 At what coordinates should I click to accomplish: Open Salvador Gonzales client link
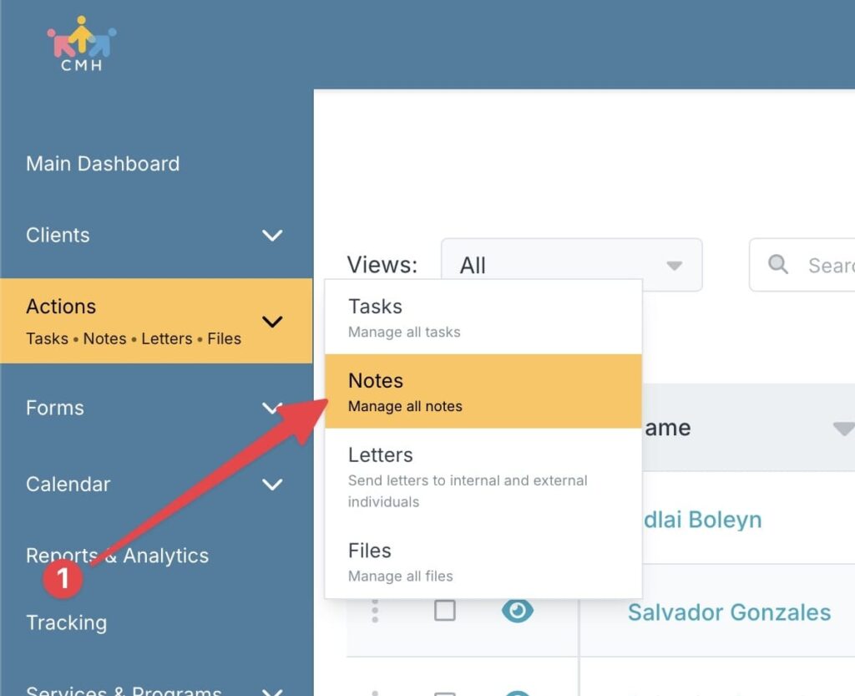coord(729,612)
